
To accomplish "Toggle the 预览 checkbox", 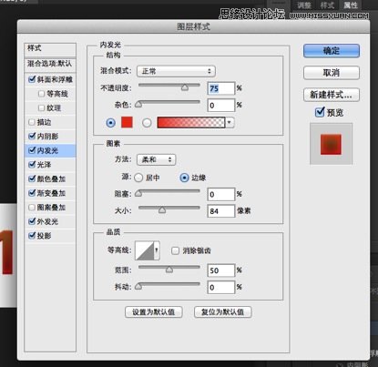I will click(320, 112).
